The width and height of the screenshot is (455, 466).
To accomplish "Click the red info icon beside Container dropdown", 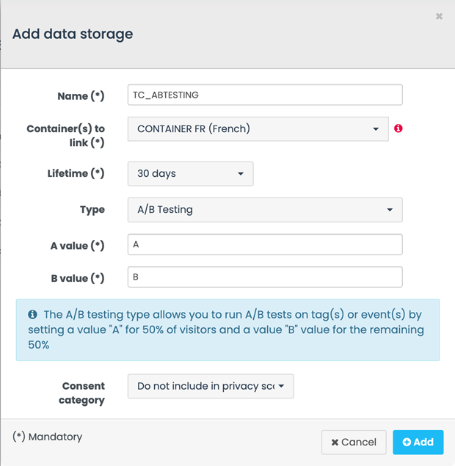I will click(x=398, y=128).
